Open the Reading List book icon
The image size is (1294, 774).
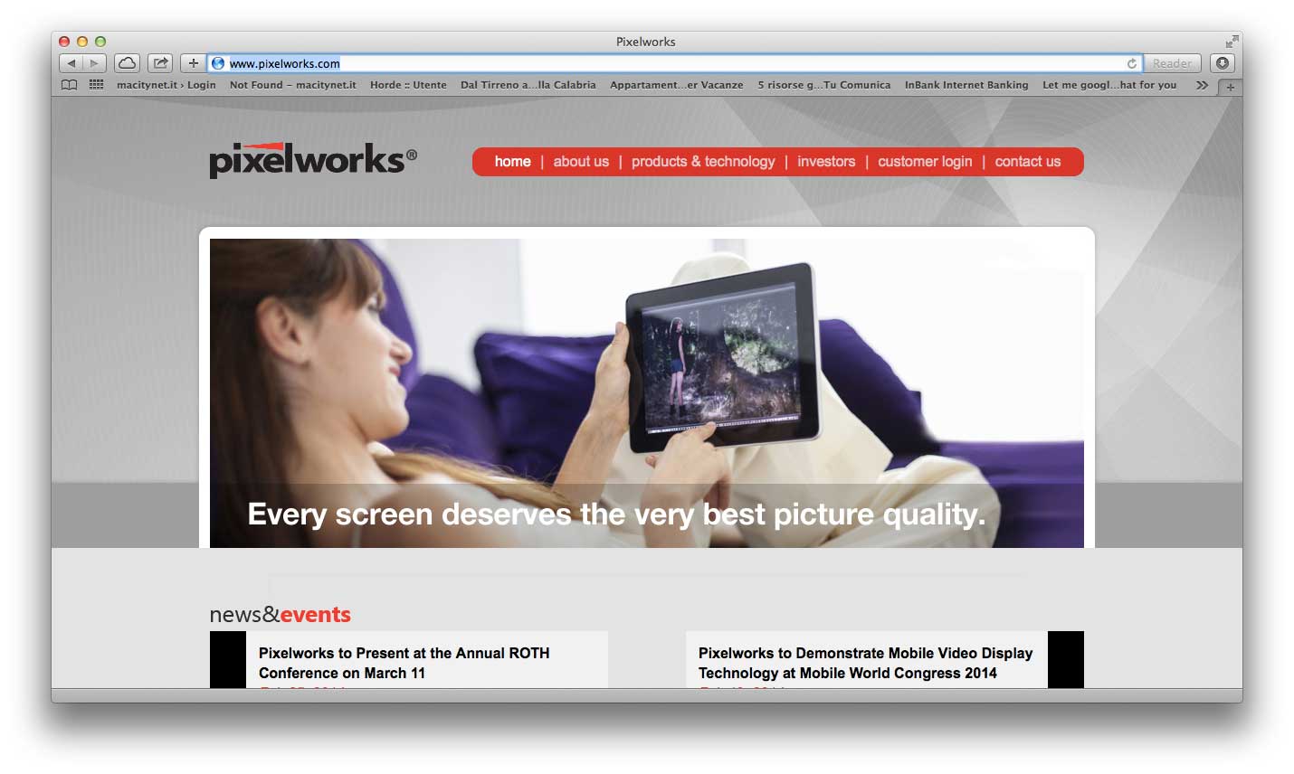click(70, 85)
